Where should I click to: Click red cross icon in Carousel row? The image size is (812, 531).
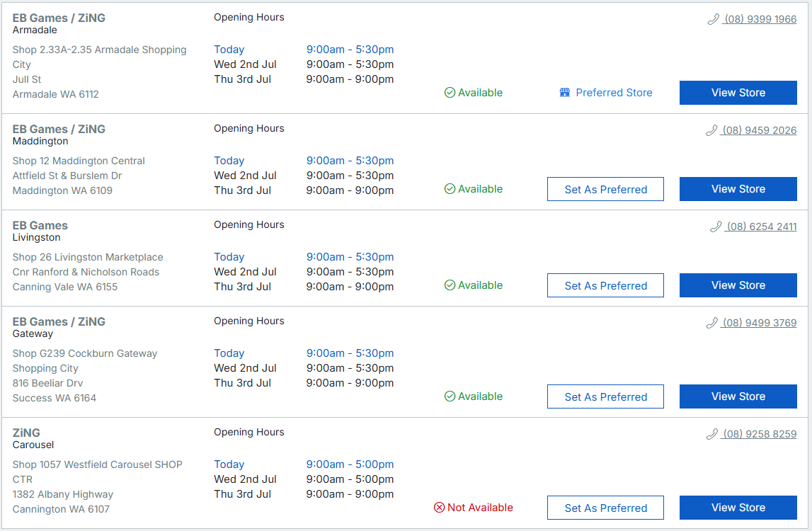click(439, 508)
